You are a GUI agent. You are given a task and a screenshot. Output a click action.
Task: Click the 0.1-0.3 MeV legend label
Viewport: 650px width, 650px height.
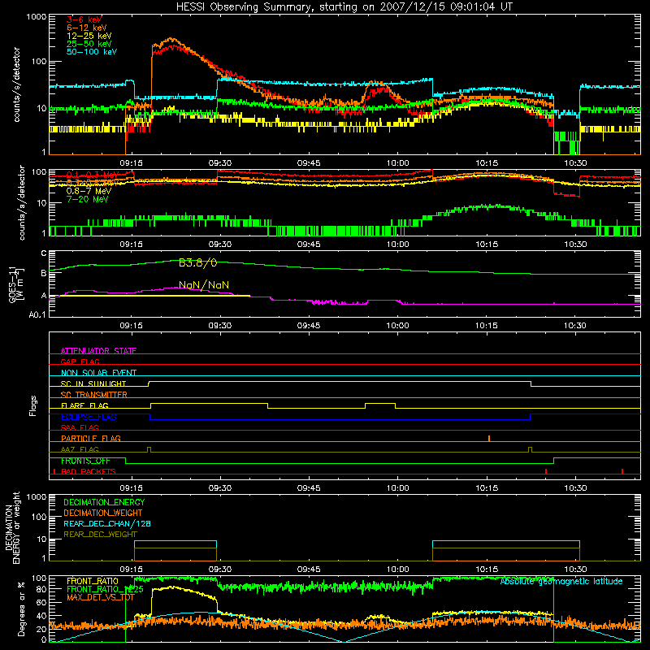point(92,175)
